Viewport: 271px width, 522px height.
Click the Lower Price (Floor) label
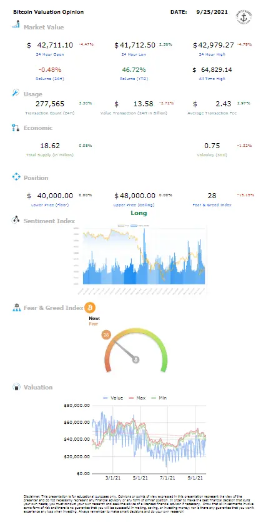click(x=50, y=205)
